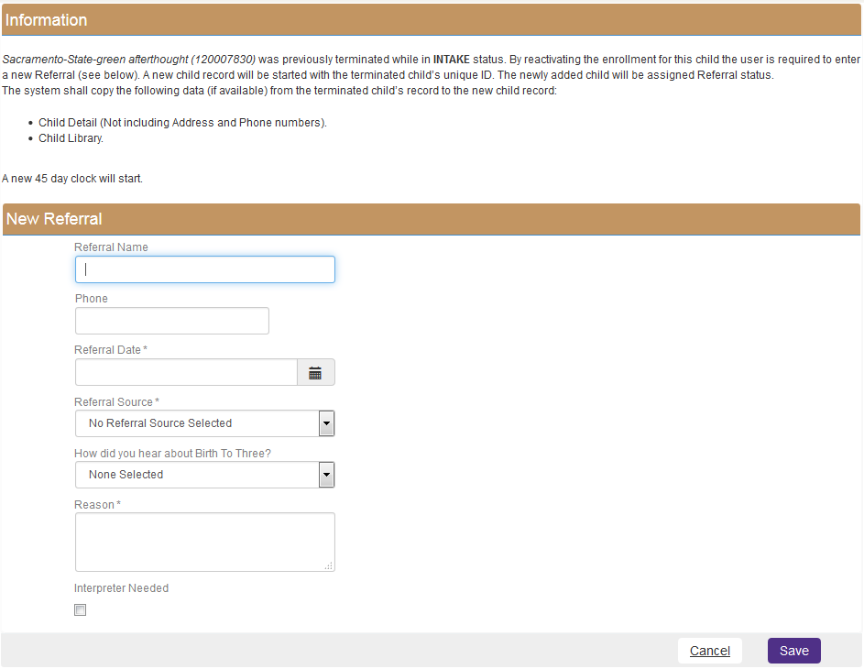Click arrow beside None Selected

[x=326, y=475]
